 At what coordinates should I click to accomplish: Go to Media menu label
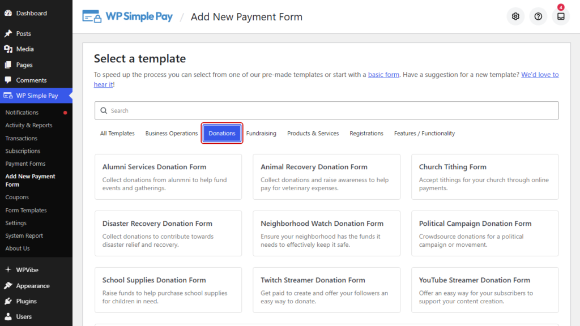pos(25,49)
